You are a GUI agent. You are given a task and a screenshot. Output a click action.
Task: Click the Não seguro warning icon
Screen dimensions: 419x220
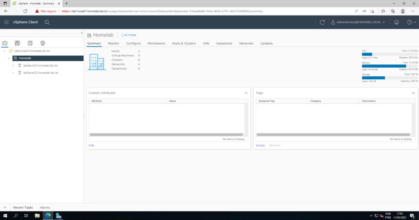37,11
